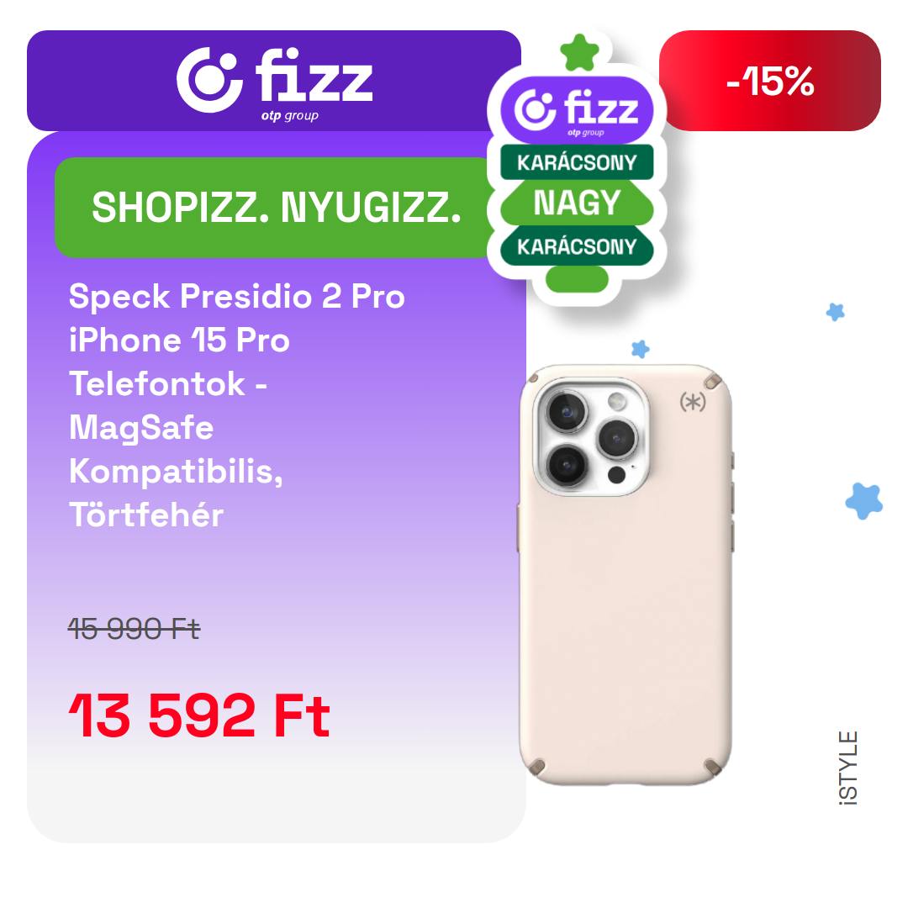The width and height of the screenshot is (908, 908).
Task: Click the Törtfehér color text in the title
Action: [x=146, y=515]
